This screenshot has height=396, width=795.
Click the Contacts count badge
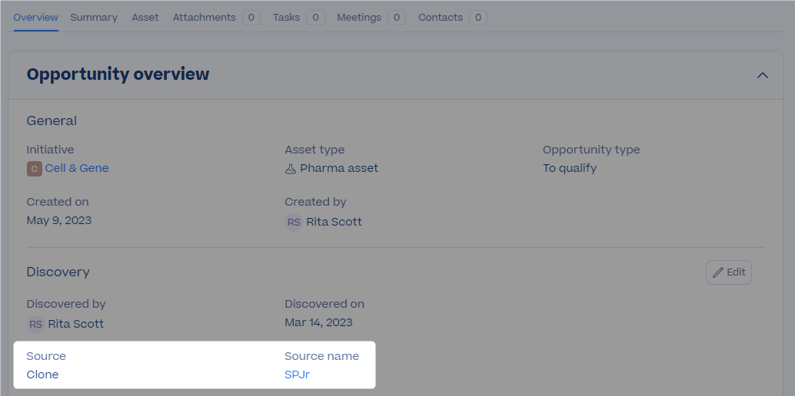(x=478, y=18)
